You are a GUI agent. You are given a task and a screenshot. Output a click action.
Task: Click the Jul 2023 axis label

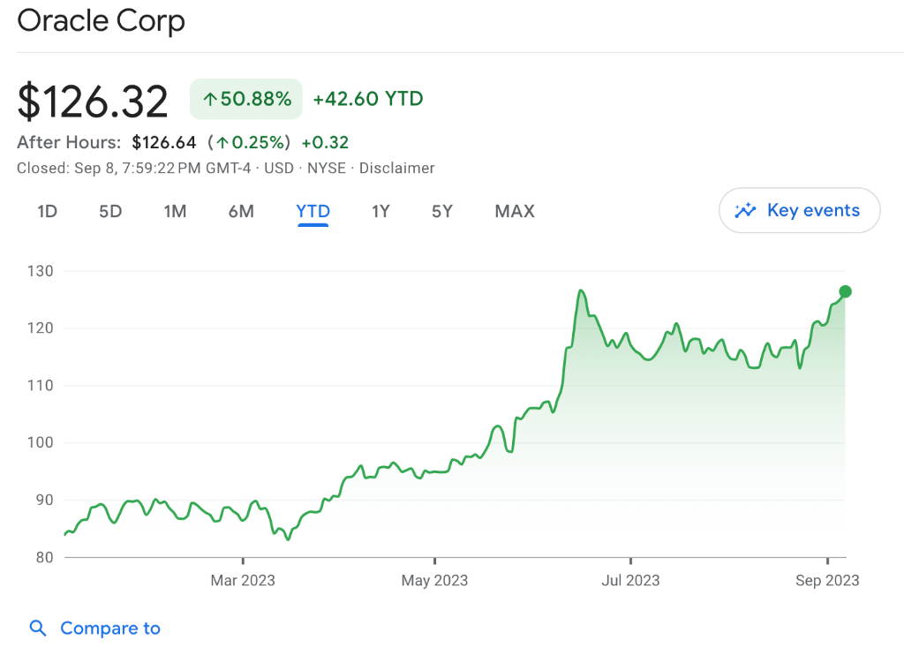pyautogui.click(x=629, y=580)
